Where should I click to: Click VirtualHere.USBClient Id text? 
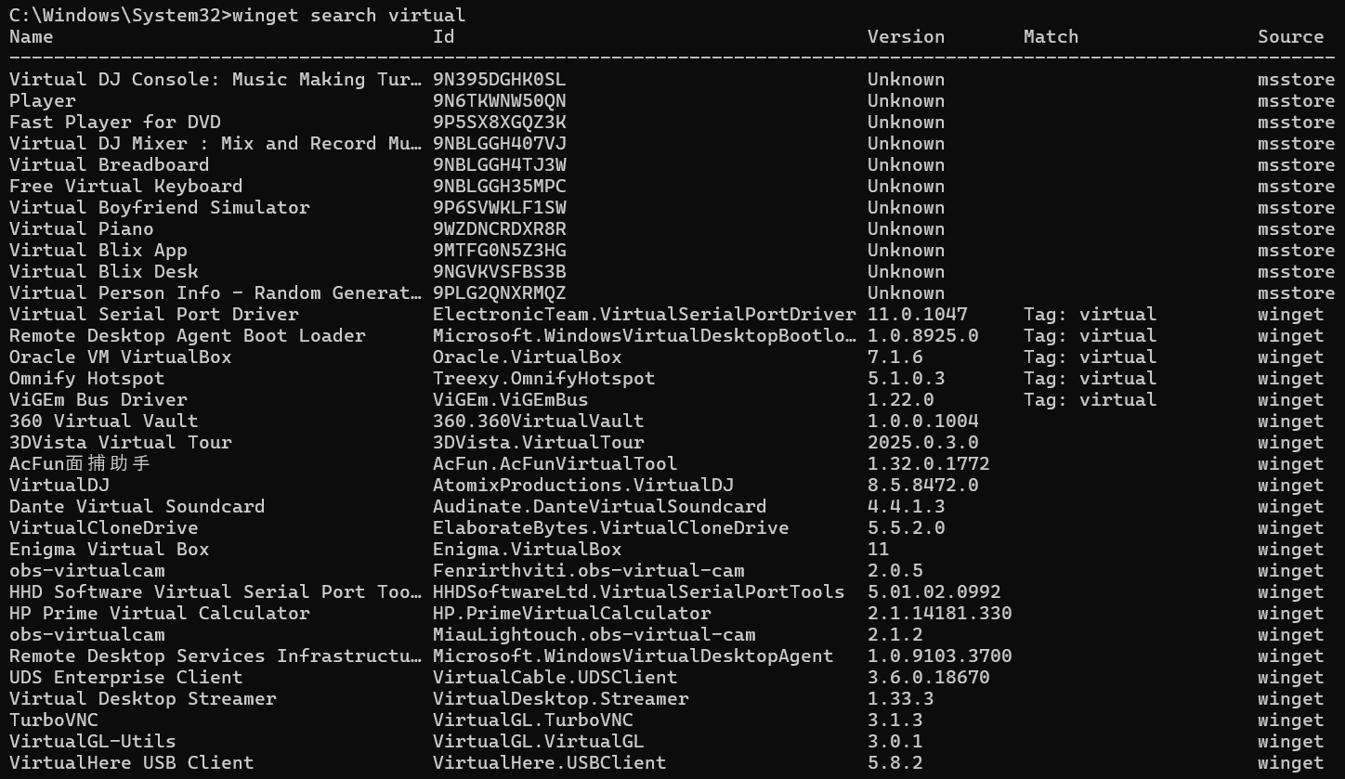(549, 762)
